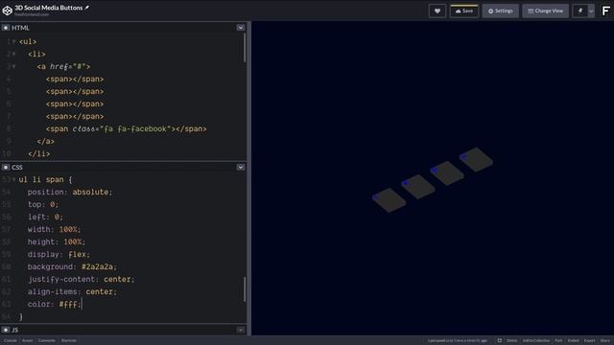Click the justify-content: center; line
This screenshot has height=345, width=614.
[x=81, y=279]
